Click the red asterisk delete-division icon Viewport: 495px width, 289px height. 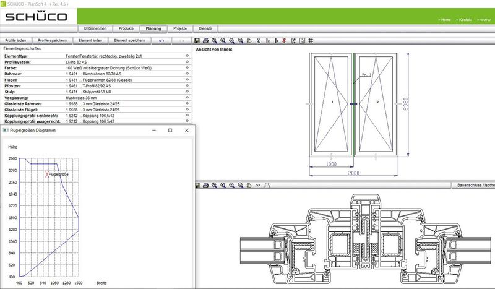[x=284, y=40]
